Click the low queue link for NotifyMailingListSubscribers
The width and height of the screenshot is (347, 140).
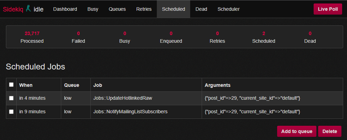click(x=68, y=112)
